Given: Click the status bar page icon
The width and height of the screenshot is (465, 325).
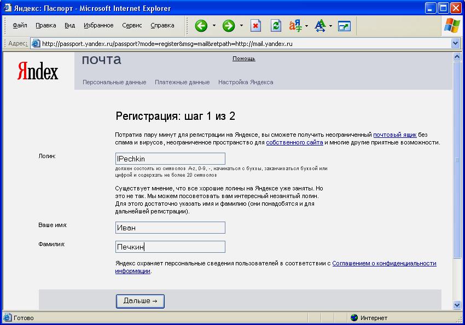Looking at the screenshot, I should pos(8,317).
